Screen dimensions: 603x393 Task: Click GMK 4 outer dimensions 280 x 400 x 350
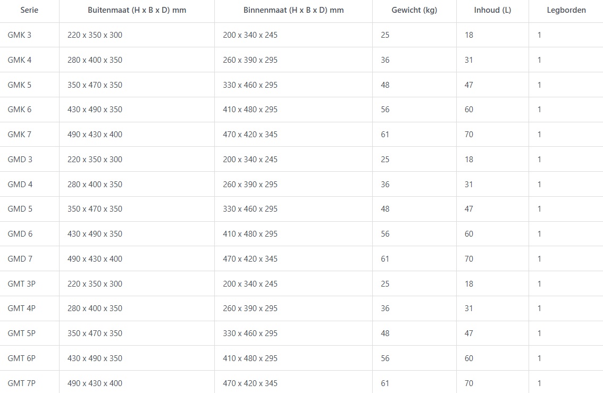point(95,60)
